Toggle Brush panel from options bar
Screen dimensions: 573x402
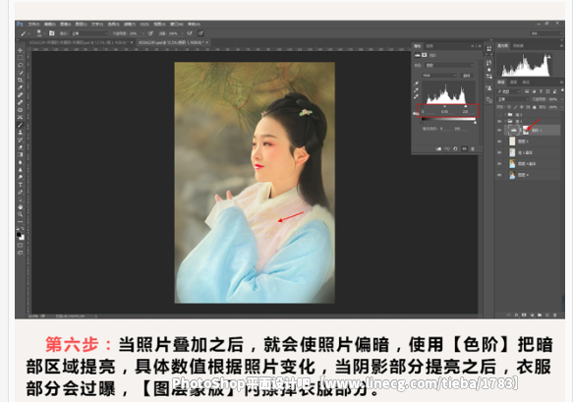click(x=51, y=33)
